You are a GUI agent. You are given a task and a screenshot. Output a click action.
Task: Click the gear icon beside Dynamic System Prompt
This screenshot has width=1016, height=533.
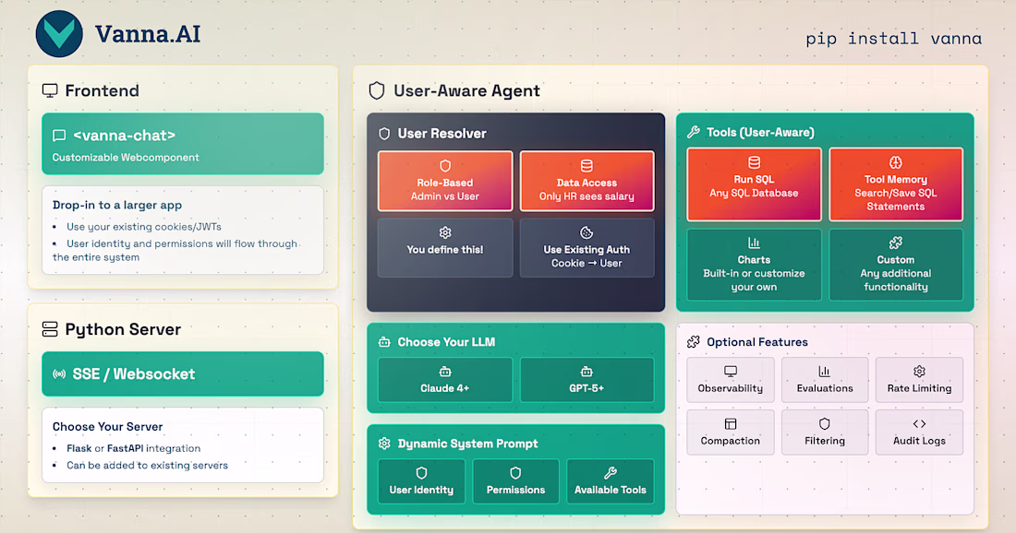[x=384, y=443]
